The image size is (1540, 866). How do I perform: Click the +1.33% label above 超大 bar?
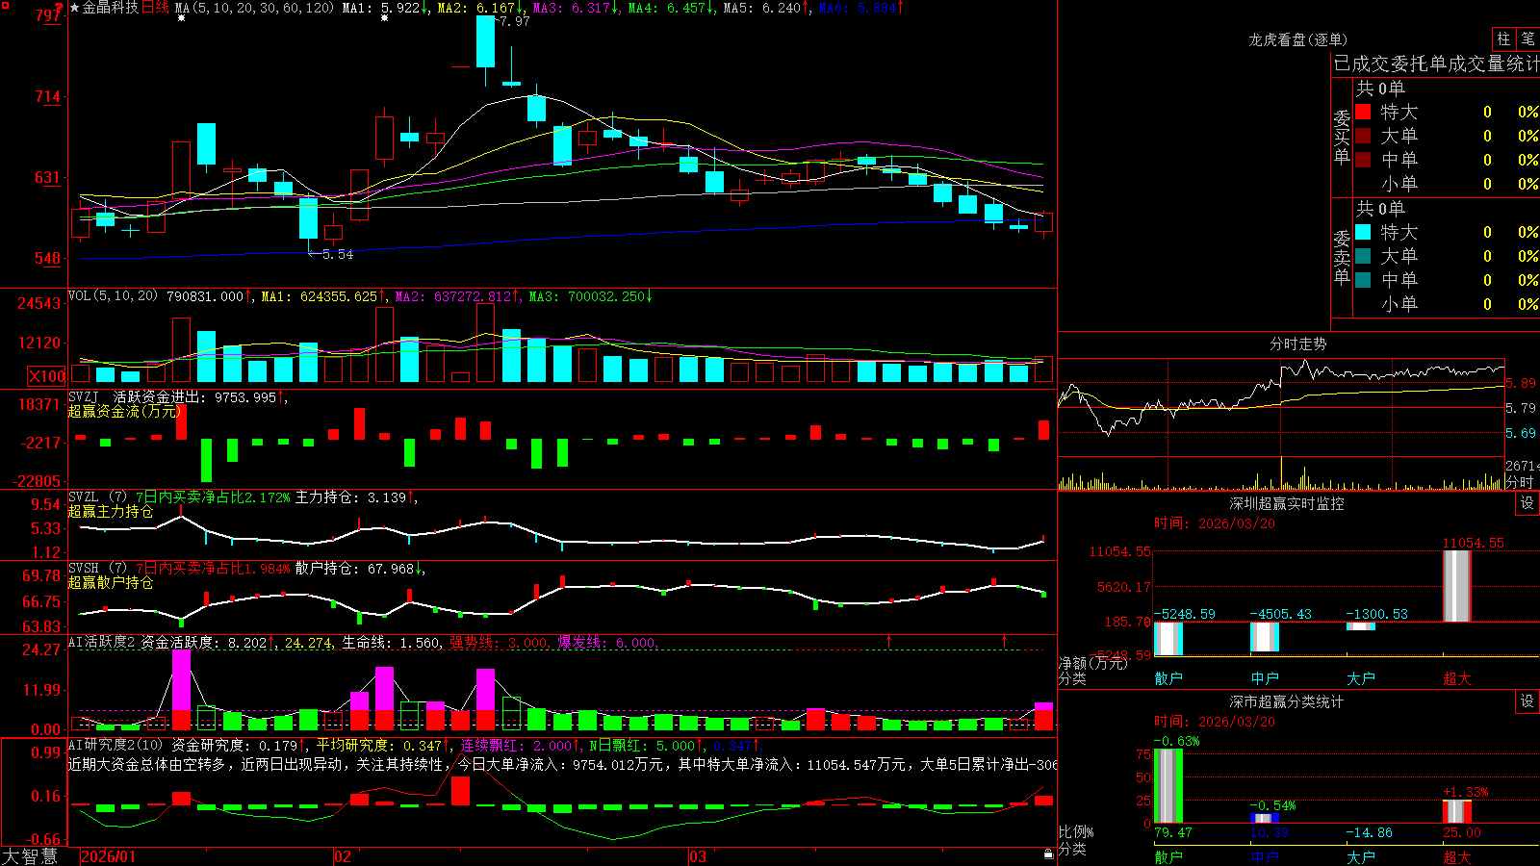[1465, 792]
